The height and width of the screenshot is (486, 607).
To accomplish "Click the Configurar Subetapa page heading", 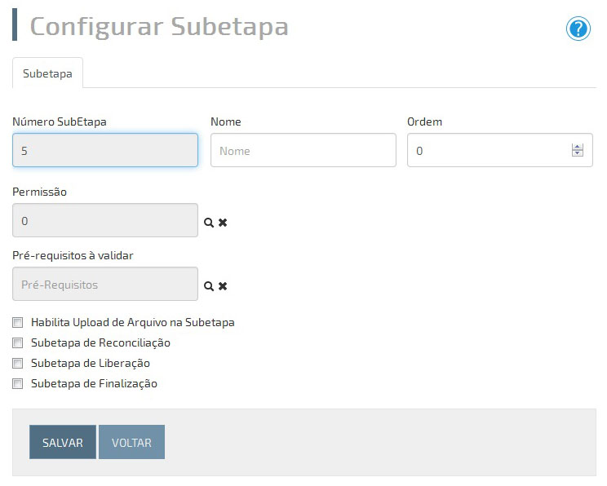I will click(x=159, y=26).
